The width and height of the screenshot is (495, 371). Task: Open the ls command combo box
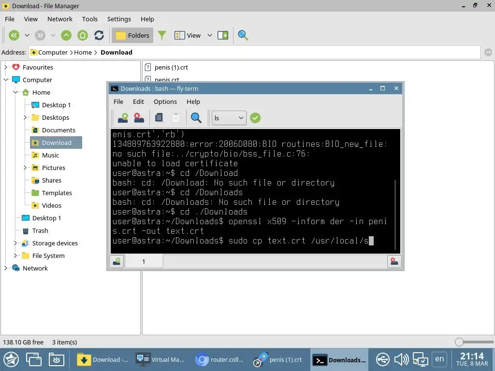pos(229,118)
